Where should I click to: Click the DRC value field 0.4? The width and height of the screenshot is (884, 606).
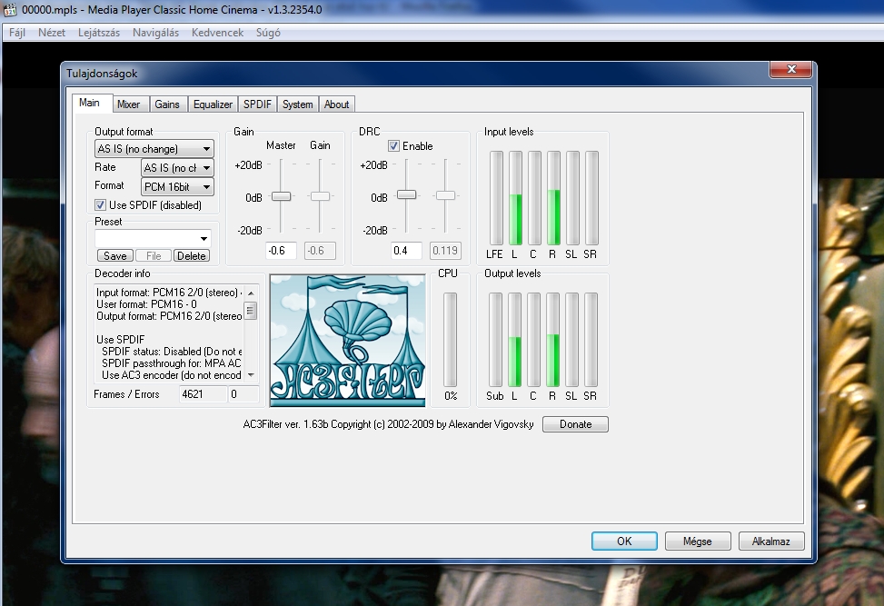click(x=406, y=251)
